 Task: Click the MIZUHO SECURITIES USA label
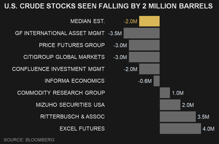pyautogui.click(x=70, y=105)
